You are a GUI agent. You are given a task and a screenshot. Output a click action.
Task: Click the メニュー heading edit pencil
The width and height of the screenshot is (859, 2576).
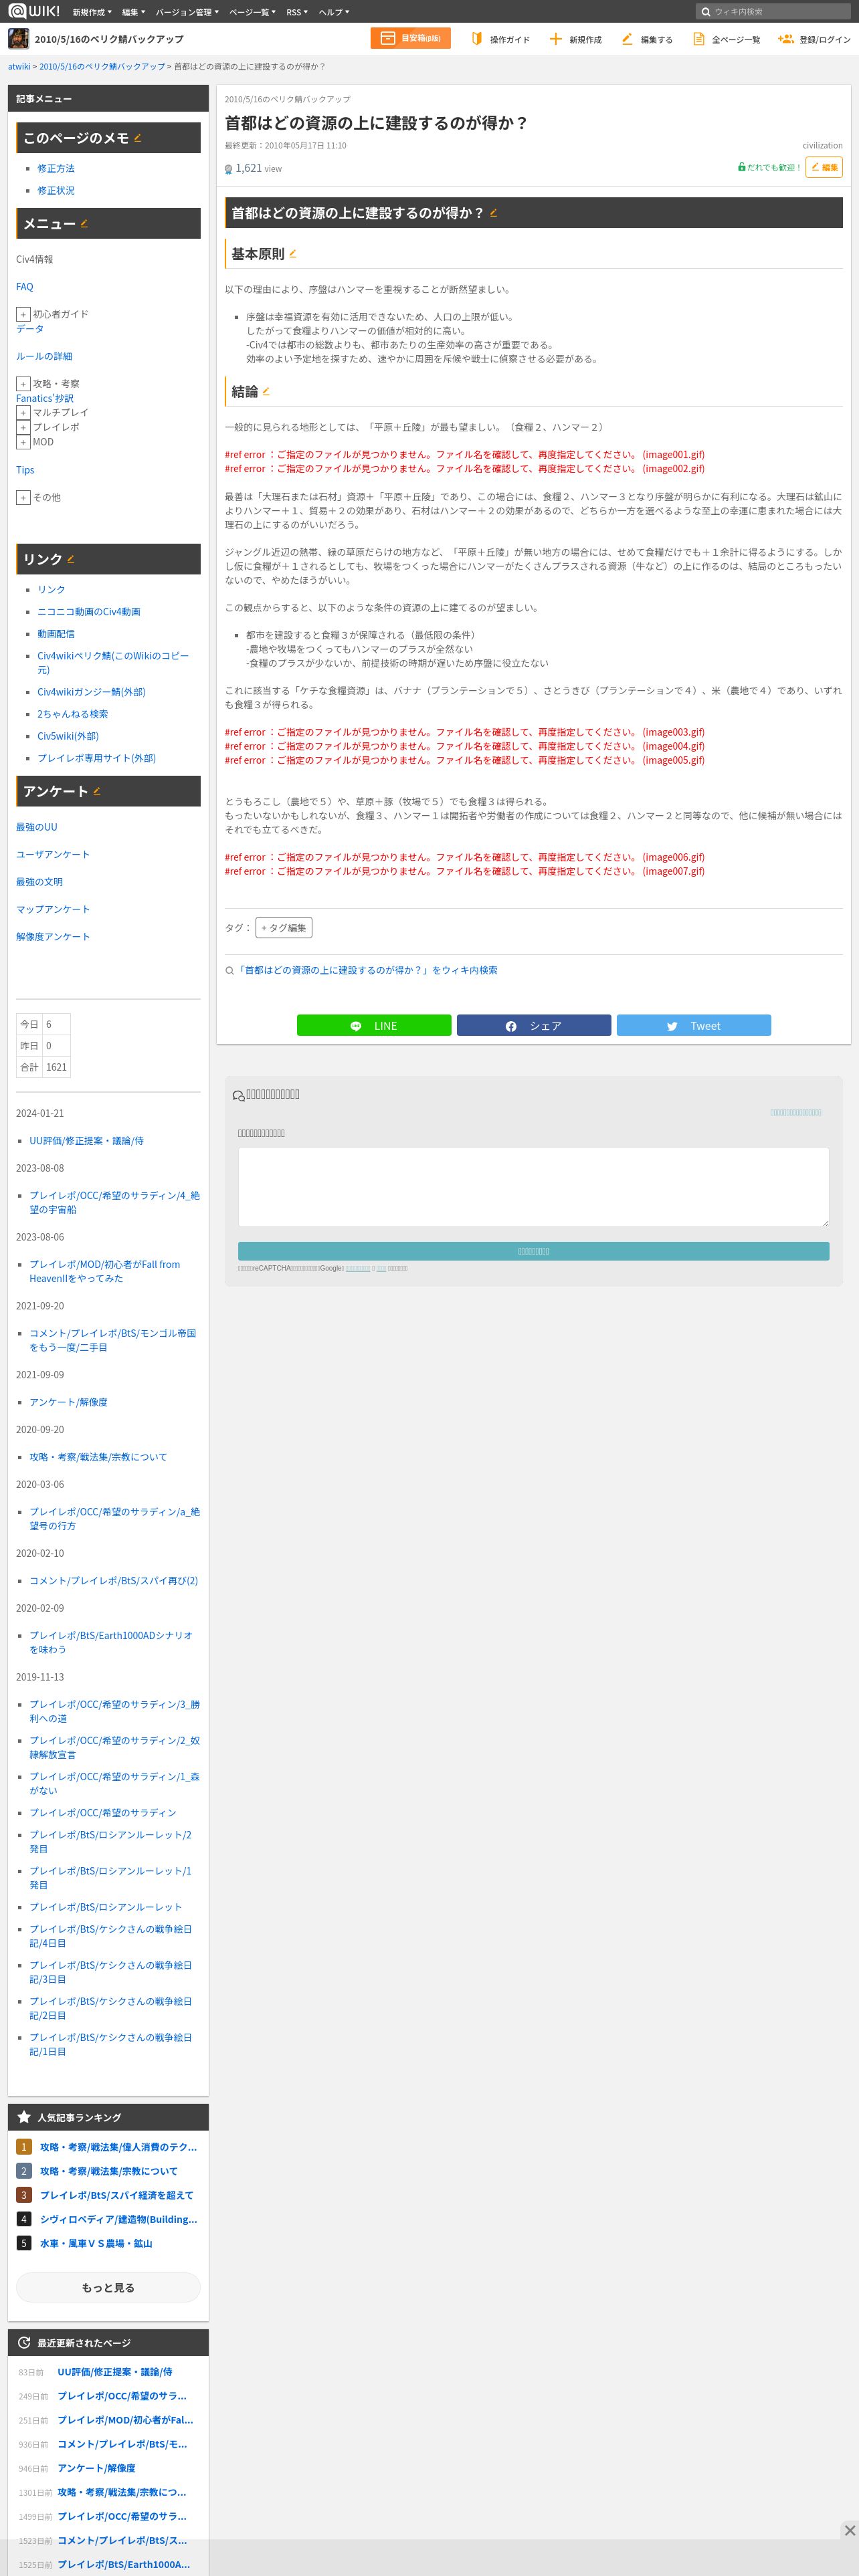point(84,223)
